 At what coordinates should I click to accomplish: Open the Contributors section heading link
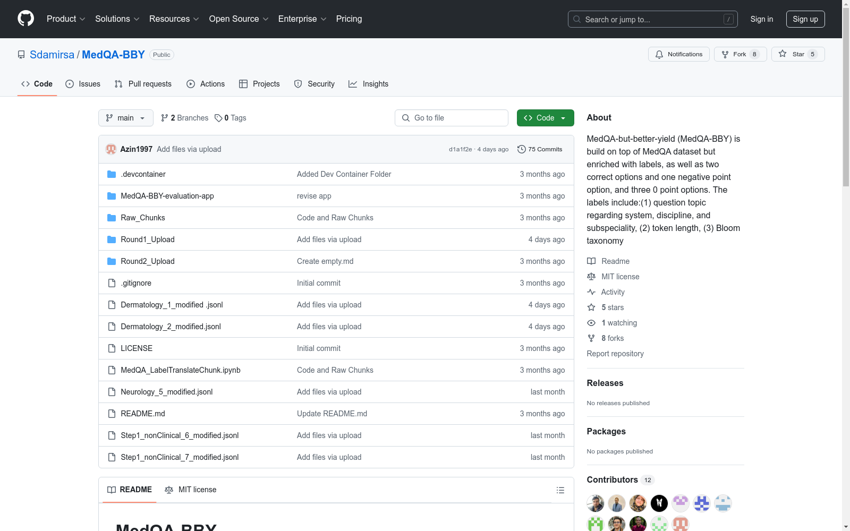tap(620, 479)
